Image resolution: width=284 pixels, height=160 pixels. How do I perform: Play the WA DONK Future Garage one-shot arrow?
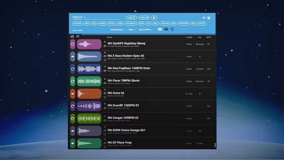(x=73, y=131)
